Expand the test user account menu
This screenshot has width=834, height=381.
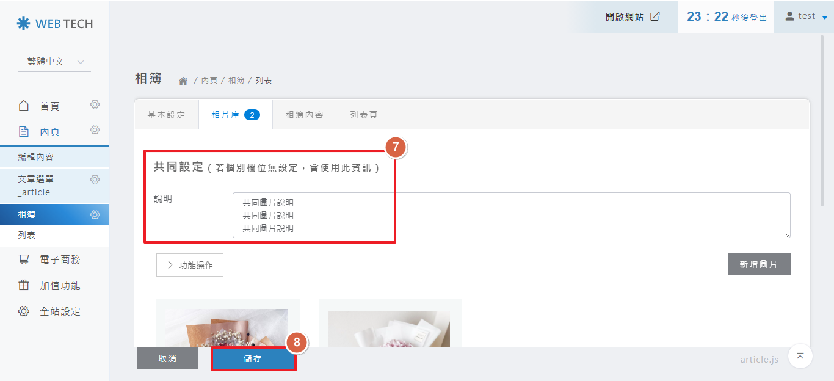(x=806, y=16)
